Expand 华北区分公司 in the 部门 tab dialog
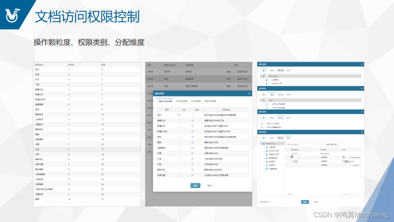Viewport: 394px width, 222px height. (264, 84)
